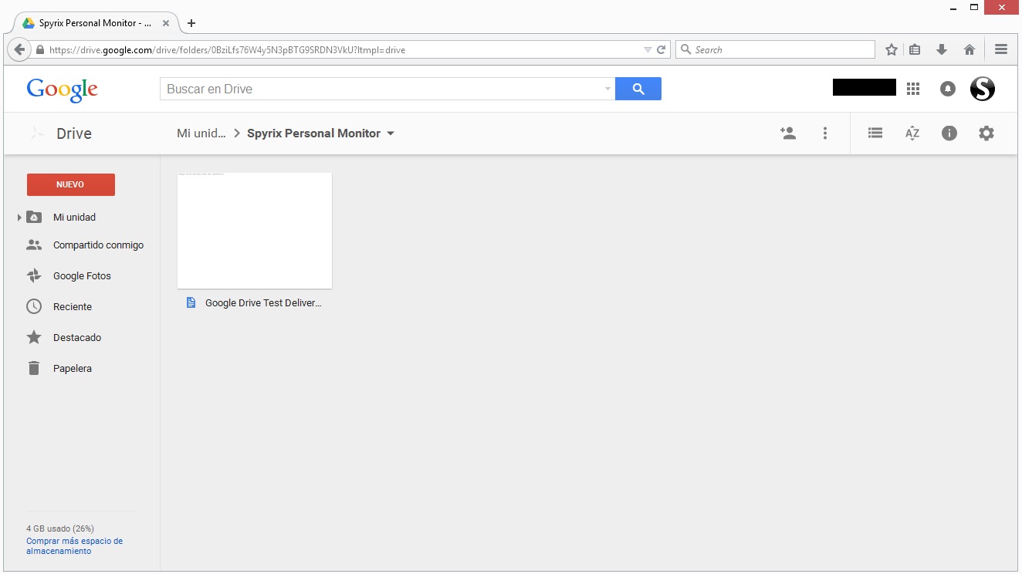Click the Firefox Search box
The image size is (1022, 574).
click(775, 49)
